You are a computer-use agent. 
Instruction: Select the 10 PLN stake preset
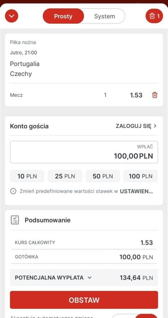coord(27,176)
